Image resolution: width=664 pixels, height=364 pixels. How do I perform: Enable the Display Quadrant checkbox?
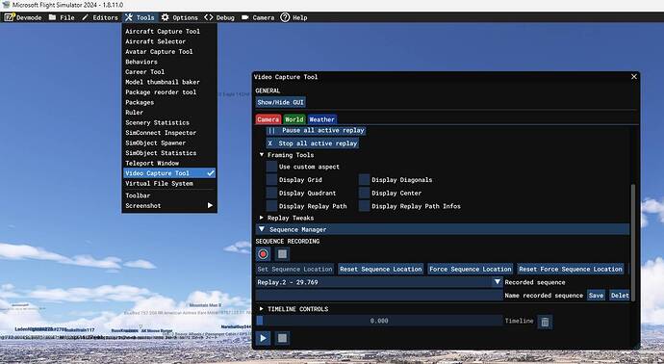point(271,193)
